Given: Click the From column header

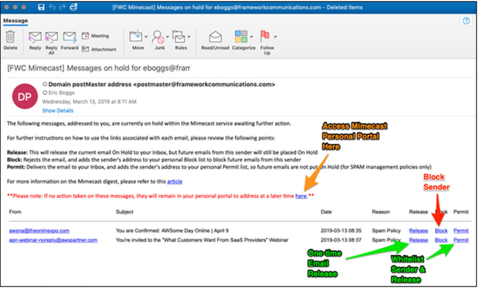Looking at the screenshot, I should [15, 211].
